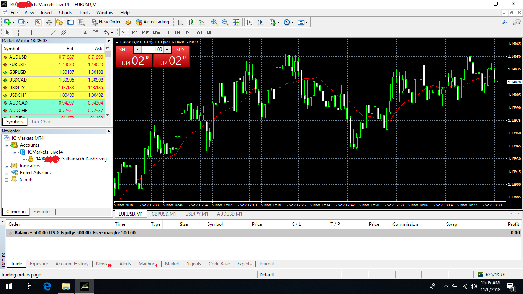Viewport: 523px width, 294px height.
Task: Switch to M5 timeframe
Action: (135, 33)
